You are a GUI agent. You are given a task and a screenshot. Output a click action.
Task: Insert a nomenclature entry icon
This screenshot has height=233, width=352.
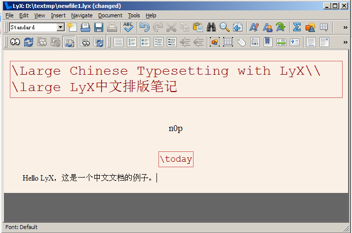point(295,42)
